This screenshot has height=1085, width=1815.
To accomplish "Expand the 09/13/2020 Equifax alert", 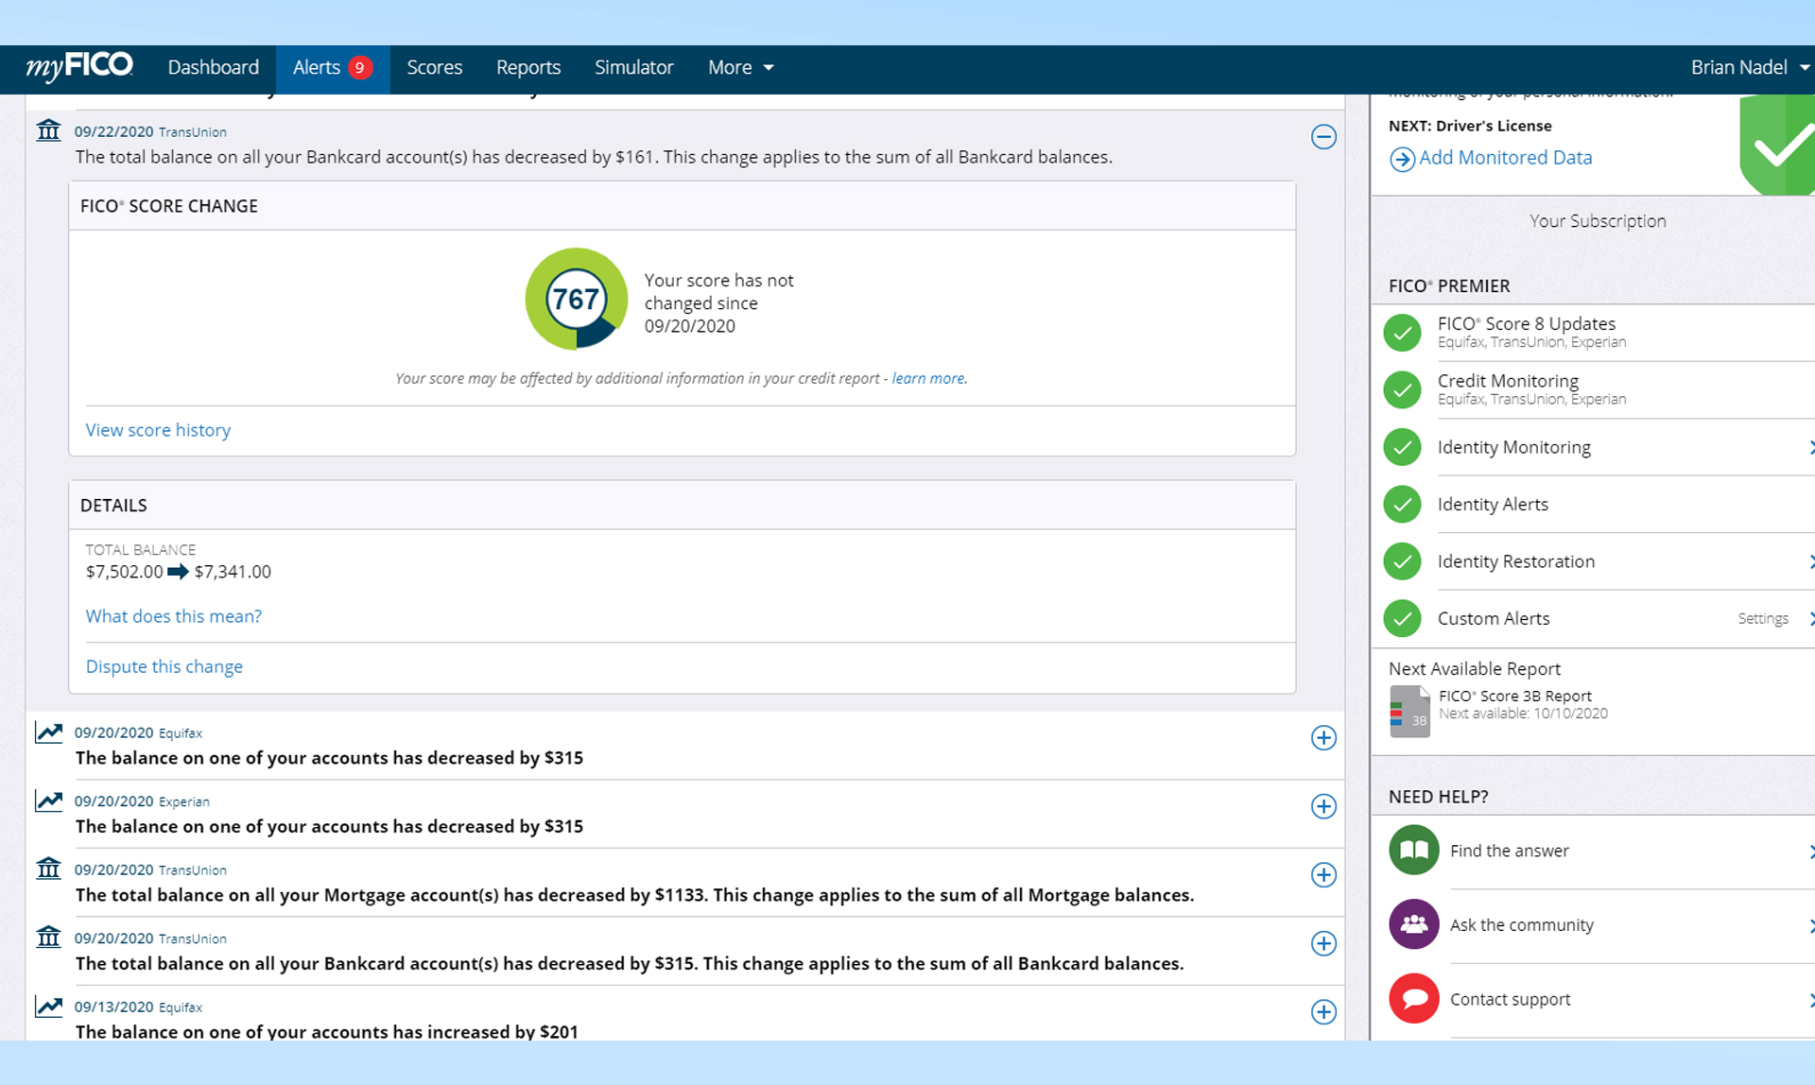I will pos(1323,1012).
